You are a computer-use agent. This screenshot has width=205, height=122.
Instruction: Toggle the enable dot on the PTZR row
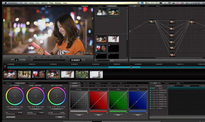[150, 108]
